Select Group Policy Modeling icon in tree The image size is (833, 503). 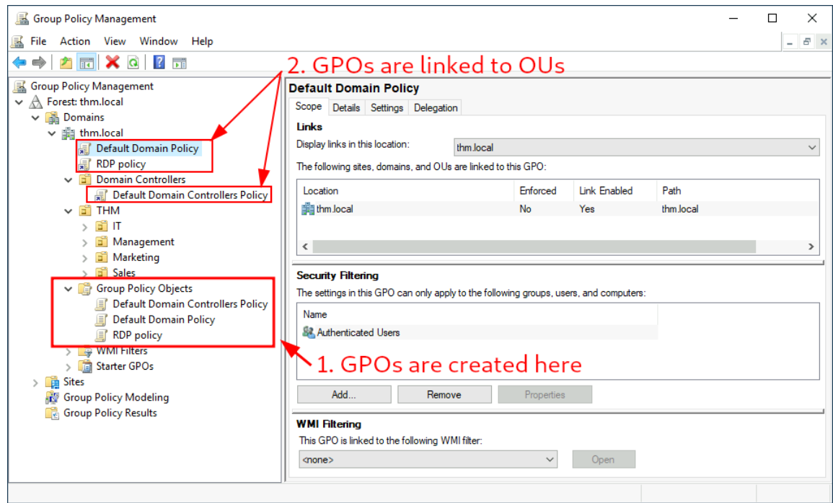[x=53, y=398]
